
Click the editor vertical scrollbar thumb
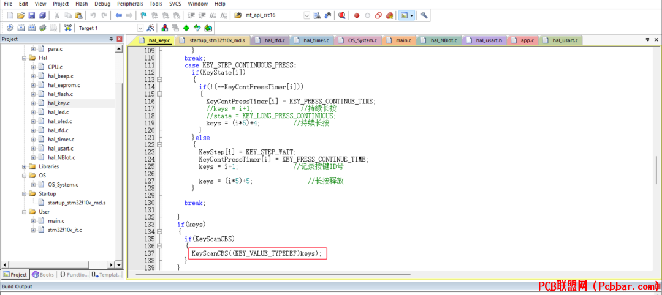coord(656,170)
